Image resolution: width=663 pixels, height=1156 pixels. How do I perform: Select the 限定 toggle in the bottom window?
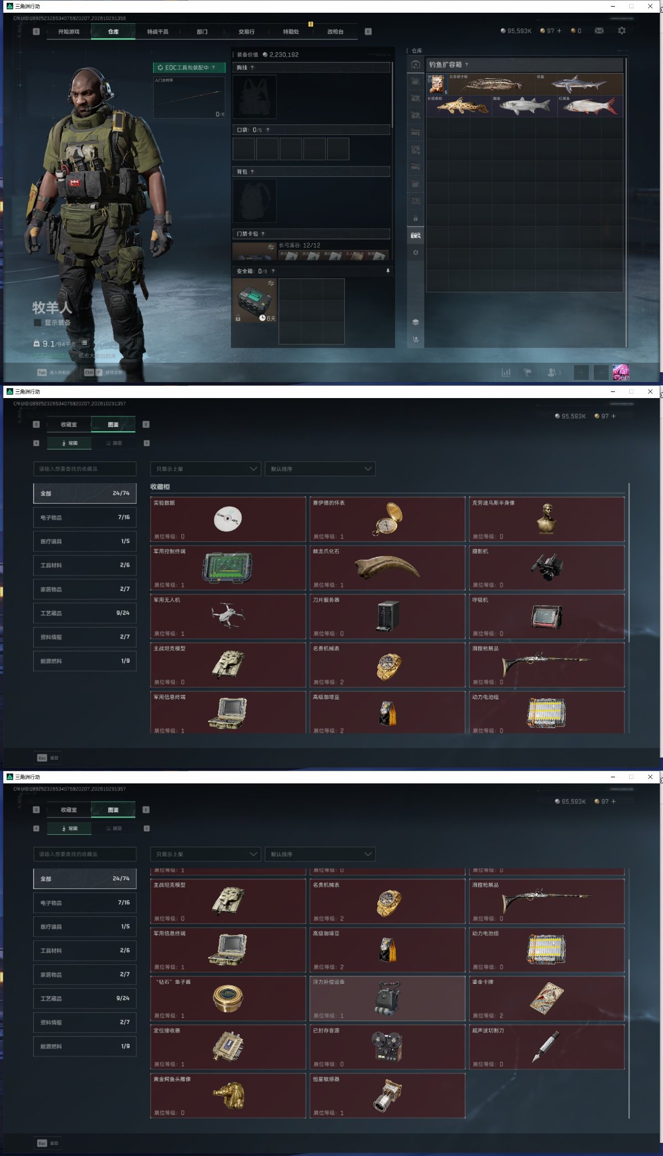114,829
